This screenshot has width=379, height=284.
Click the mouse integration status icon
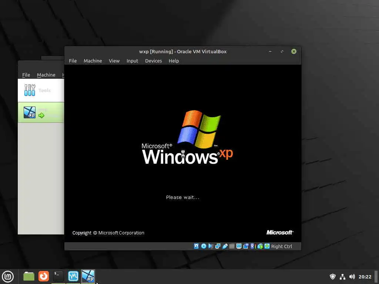coord(260,246)
